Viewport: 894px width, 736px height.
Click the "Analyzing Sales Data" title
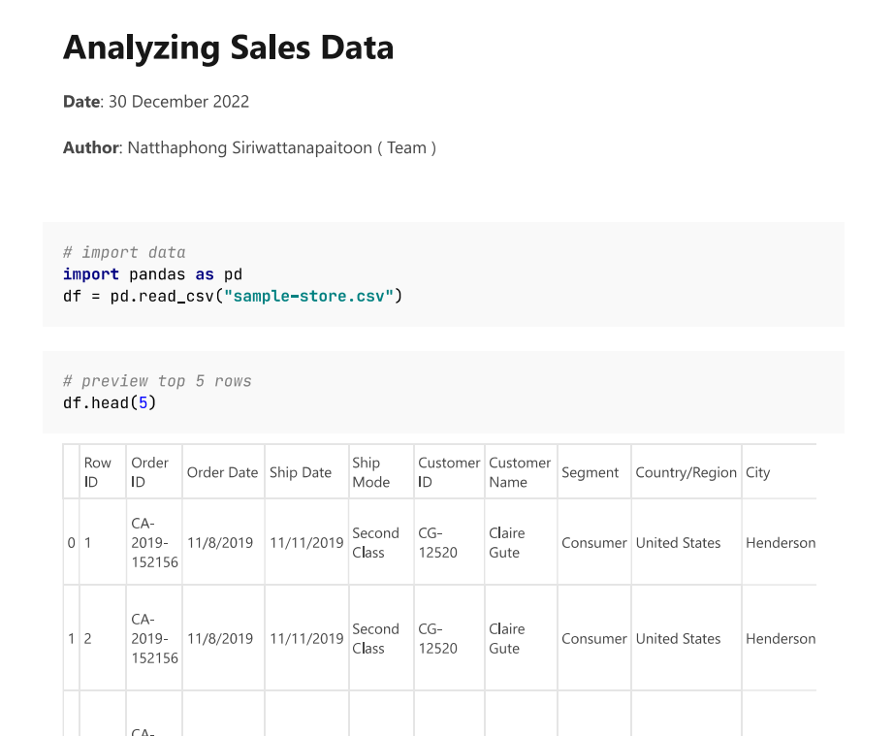click(228, 48)
